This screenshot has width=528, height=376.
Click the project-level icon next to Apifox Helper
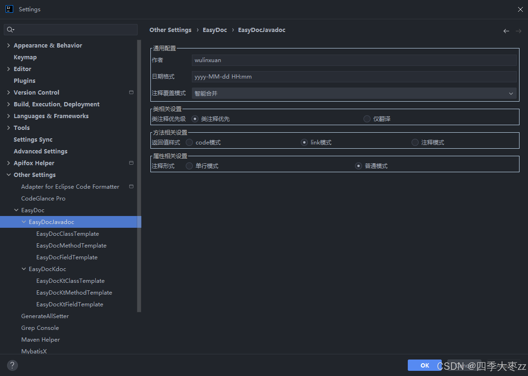click(x=132, y=163)
